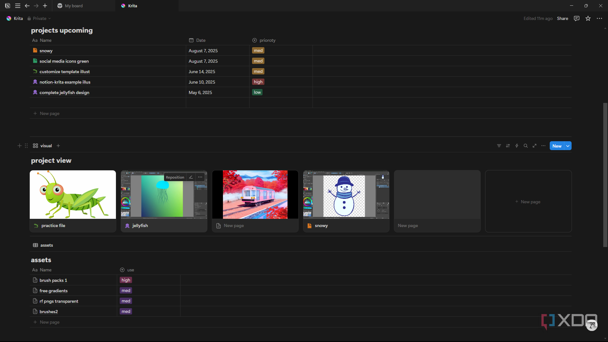Viewport: 608px width, 342px height.
Task: Click the June 14, 2025 date cell
Action: (x=218, y=72)
